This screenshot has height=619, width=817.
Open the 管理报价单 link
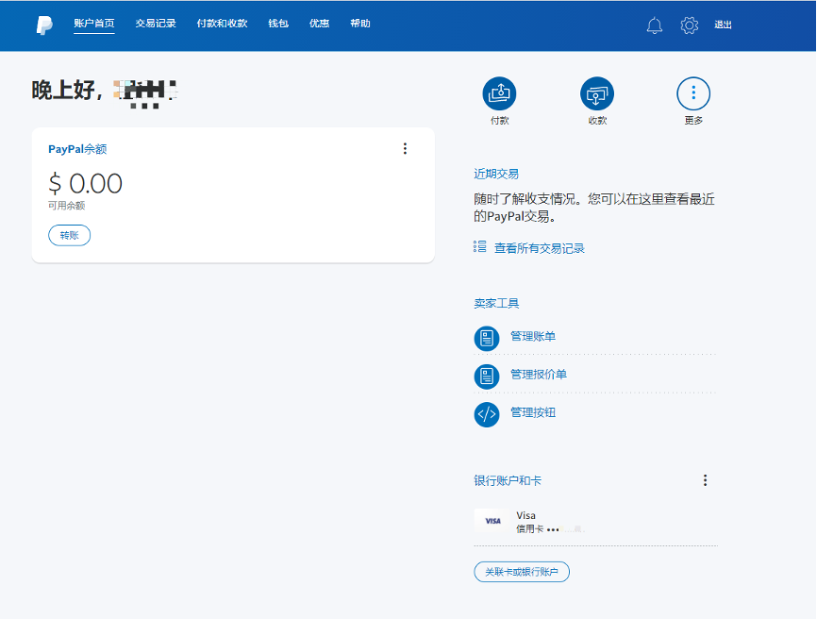click(x=539, y=374)
